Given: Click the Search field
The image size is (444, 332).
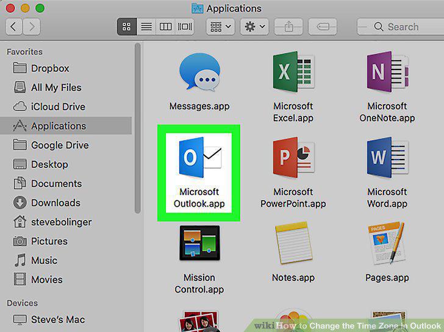Looking at the screenshot, I should 400,27.
